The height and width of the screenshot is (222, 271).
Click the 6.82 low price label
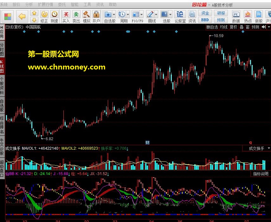pos(49,139)
